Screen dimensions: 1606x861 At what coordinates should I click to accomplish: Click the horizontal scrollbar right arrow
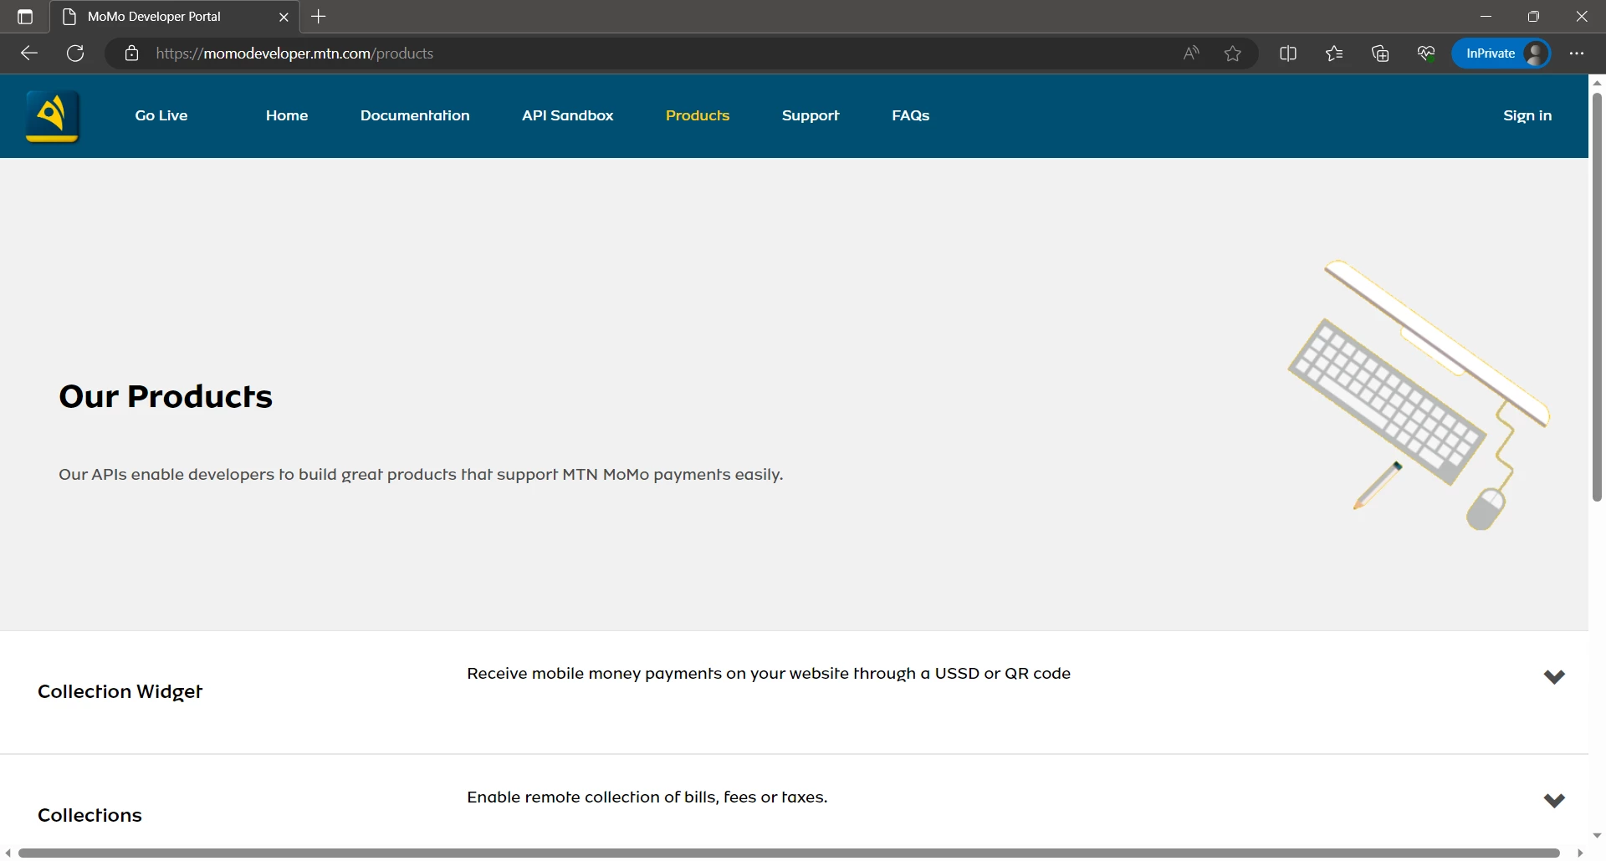point(1580,853)
